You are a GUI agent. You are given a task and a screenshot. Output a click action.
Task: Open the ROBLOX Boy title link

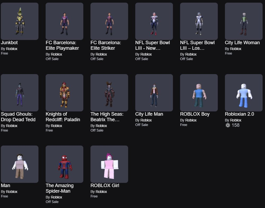[195, 114]
